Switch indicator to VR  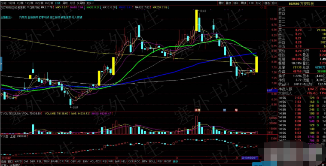(x=67, y=161)
